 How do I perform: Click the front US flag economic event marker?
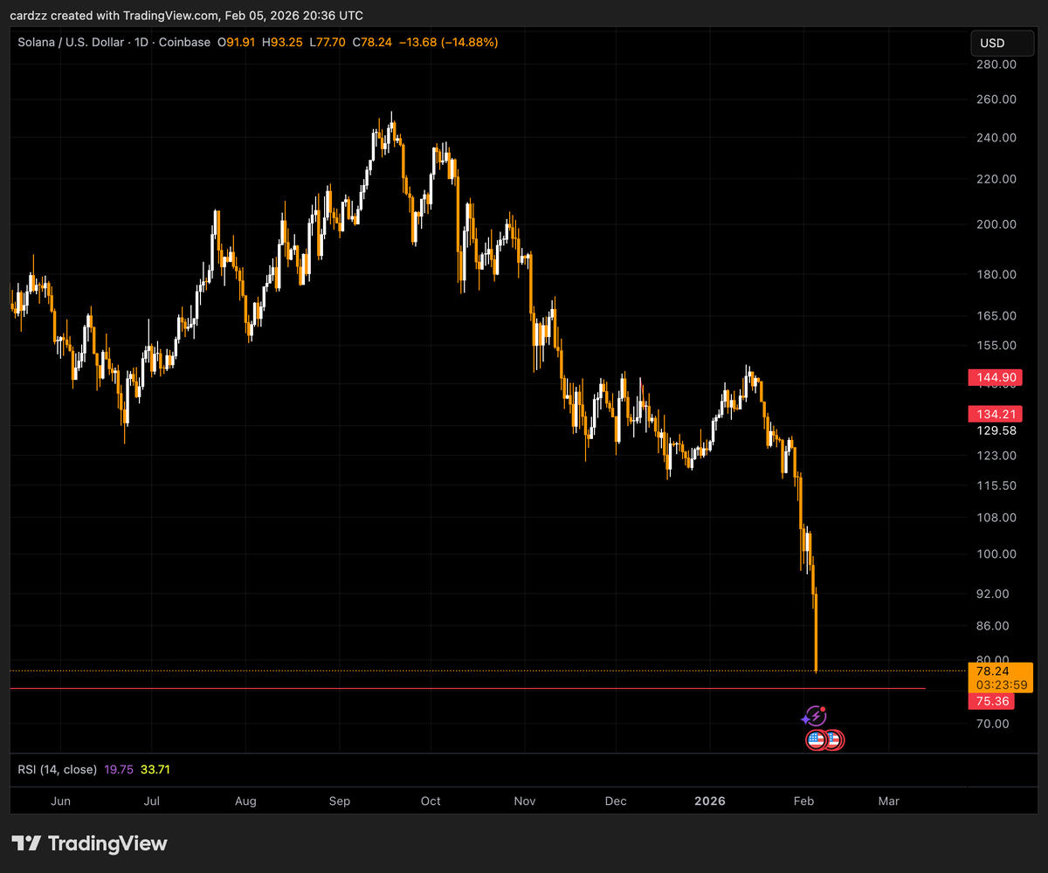point(816,740)
